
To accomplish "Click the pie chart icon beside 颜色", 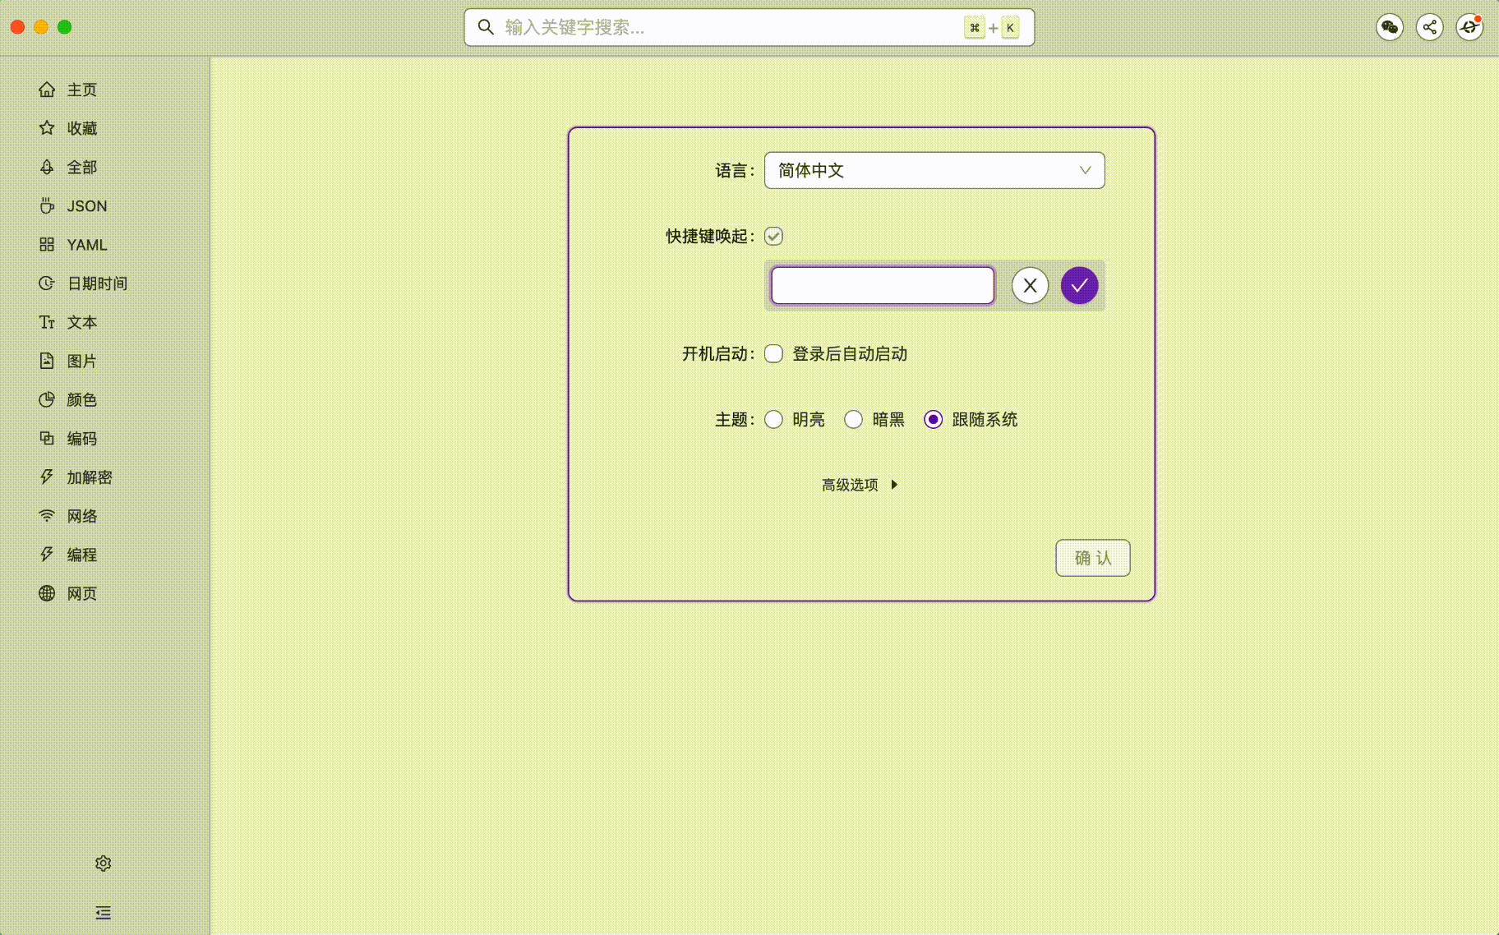I will [47, 399].
